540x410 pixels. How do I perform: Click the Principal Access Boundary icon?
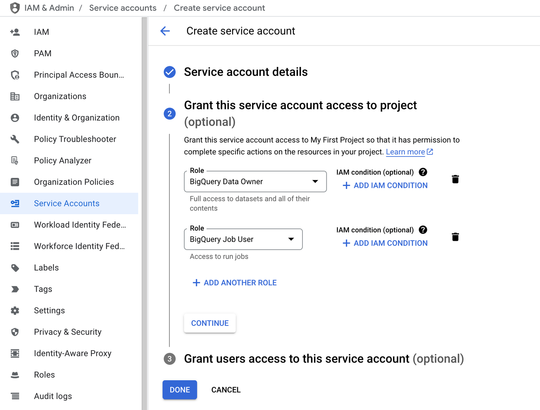coord(15,75)
